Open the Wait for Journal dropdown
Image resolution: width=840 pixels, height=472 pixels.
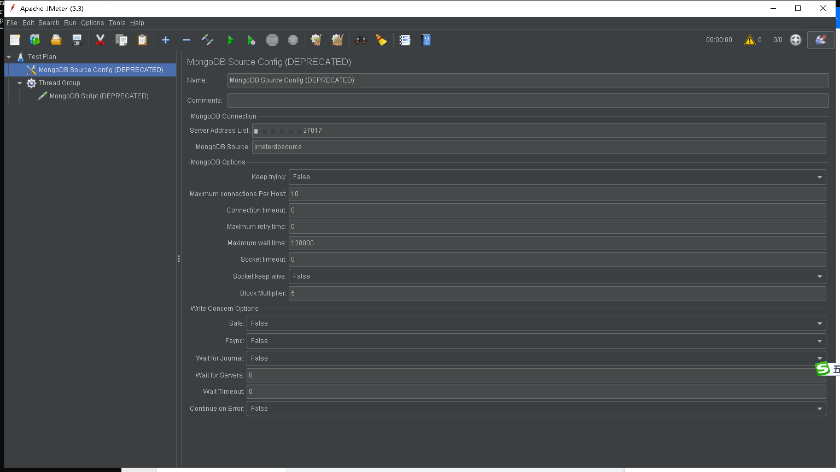point(536,358)
